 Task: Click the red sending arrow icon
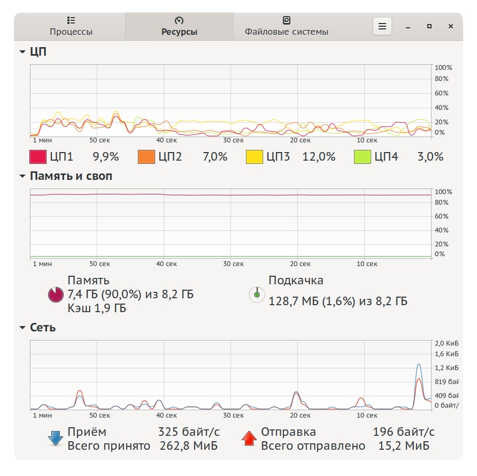coord(249,439)
